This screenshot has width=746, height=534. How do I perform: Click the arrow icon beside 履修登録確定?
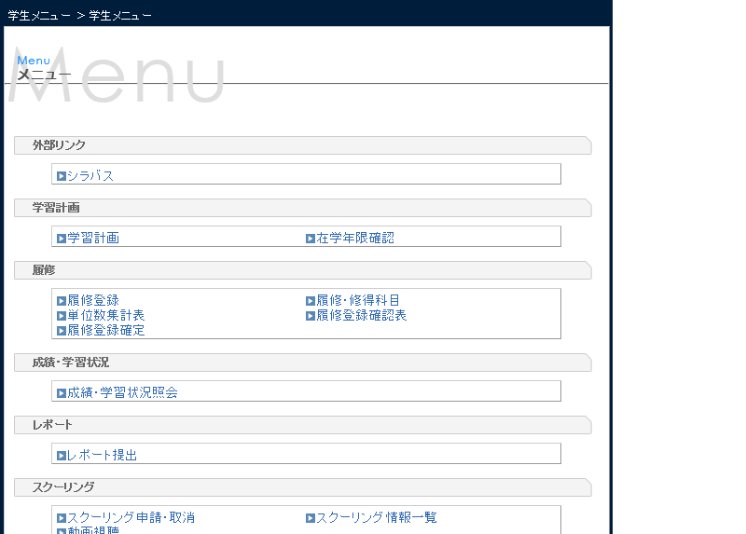pyautogui.click(x=62, y=331)
